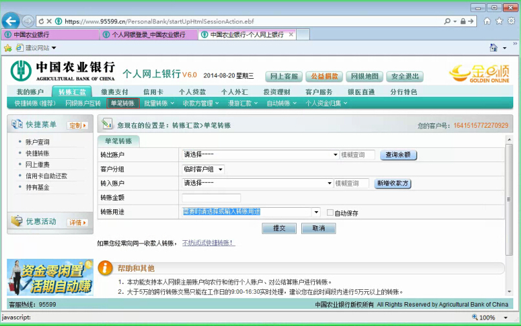Click the browser back arrow button

pyautogui.click(x=10, y=21)
